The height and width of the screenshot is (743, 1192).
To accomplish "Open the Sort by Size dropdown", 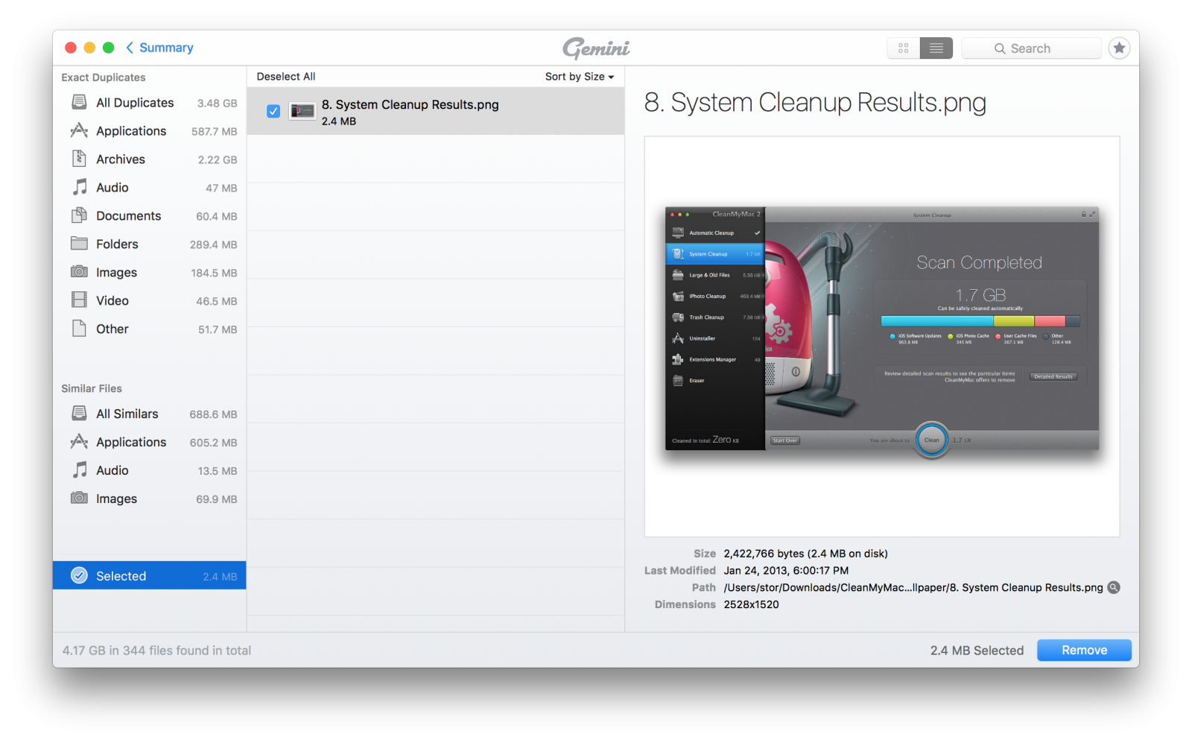I will point(580,77).
